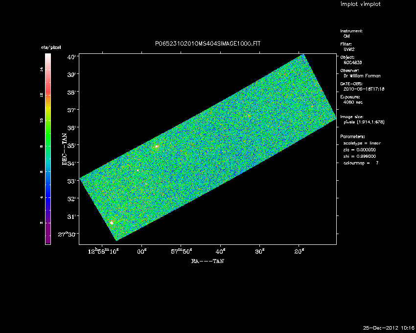The height and width of the screenshot is (333, 416).
Task: Click the RA tick label 40s
Action: point(220,252)
